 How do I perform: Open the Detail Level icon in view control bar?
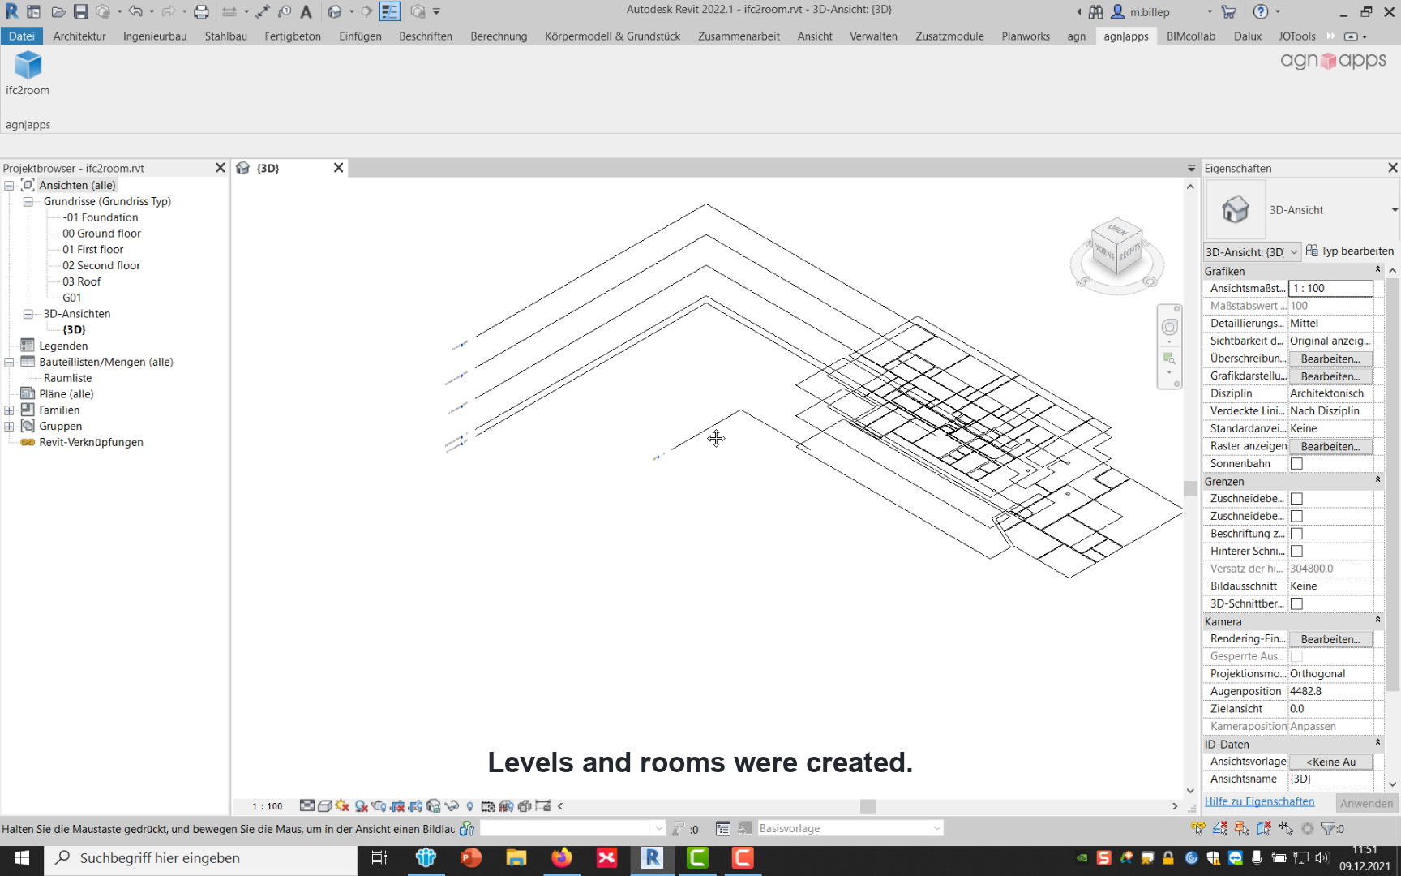[x=306, y=806]
